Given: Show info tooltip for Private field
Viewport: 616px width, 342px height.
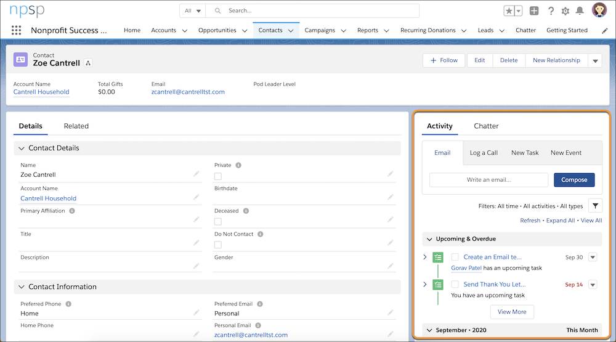Looking at the screenshot, I should tap(238, 165).
